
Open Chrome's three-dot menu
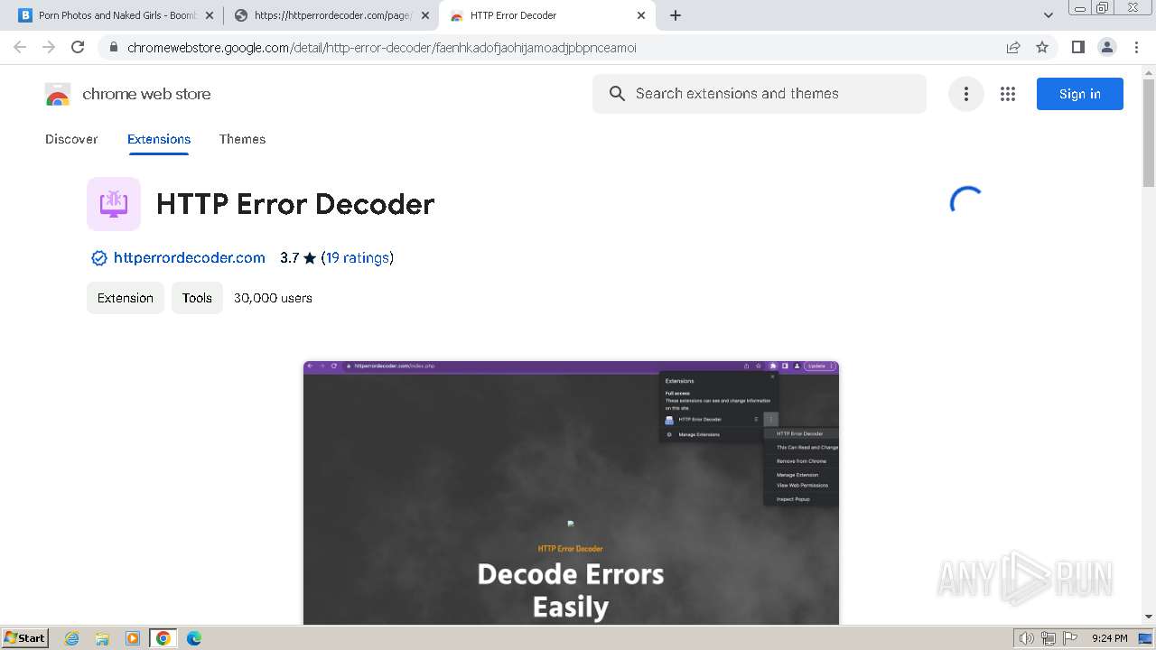click(x=1136, y=47)
